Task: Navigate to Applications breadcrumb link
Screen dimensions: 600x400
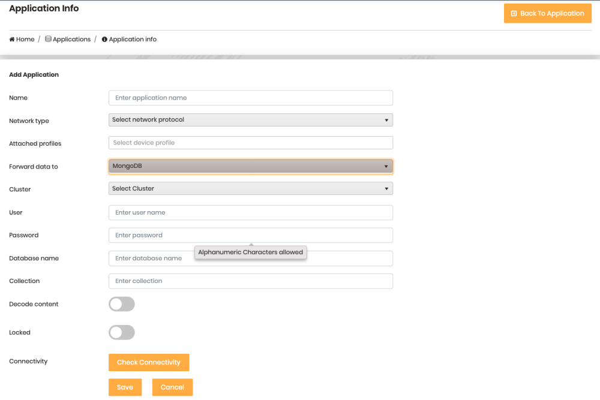Action: point(71,40)
